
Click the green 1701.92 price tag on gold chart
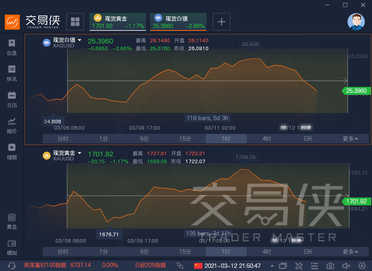pos(356,201)
